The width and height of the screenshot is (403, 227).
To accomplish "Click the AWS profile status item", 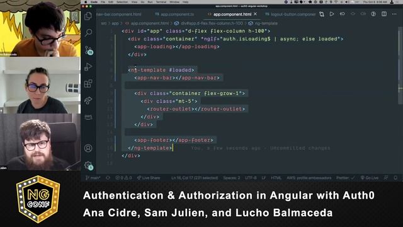I will coord(309,178).
